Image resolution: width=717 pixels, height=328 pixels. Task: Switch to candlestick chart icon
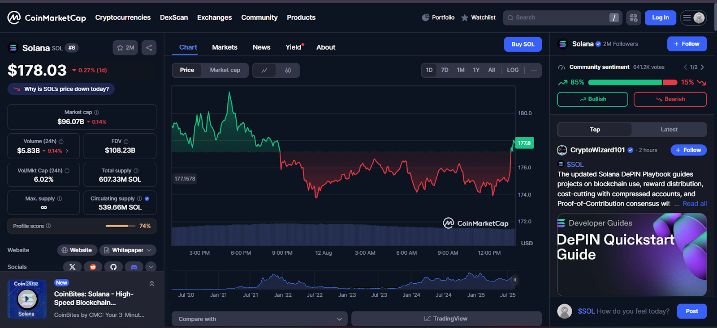(x=288, y=70)
